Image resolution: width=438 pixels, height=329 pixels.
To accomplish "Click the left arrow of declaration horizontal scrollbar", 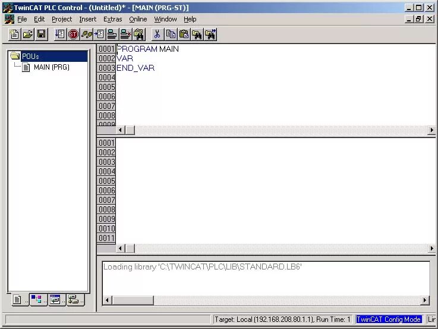I will (121, 130).
